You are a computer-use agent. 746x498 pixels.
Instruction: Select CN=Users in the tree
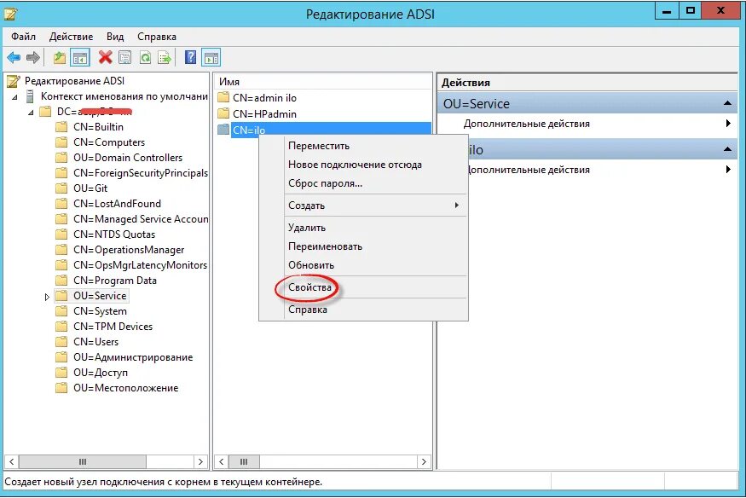tap(96, 342)
